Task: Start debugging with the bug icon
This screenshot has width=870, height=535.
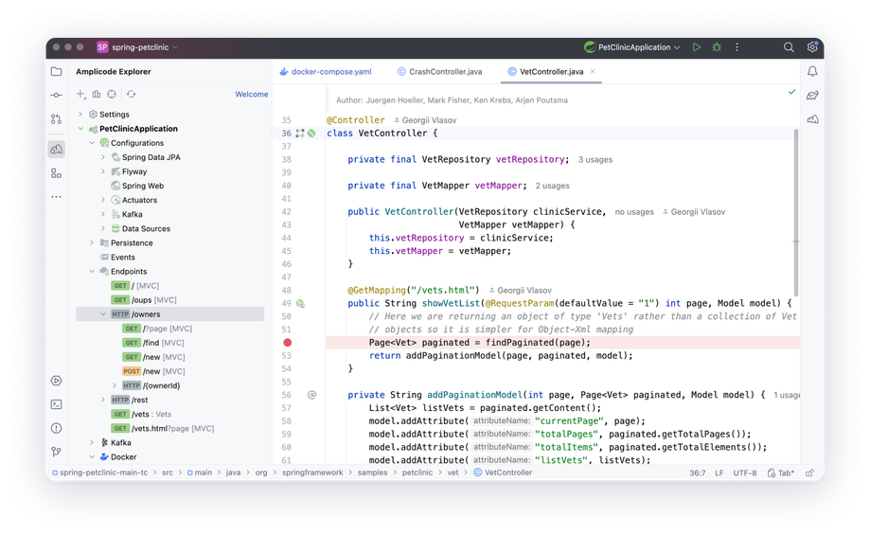Action: 717,47
